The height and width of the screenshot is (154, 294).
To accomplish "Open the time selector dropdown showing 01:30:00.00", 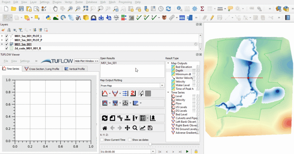I will pos(153,151).
